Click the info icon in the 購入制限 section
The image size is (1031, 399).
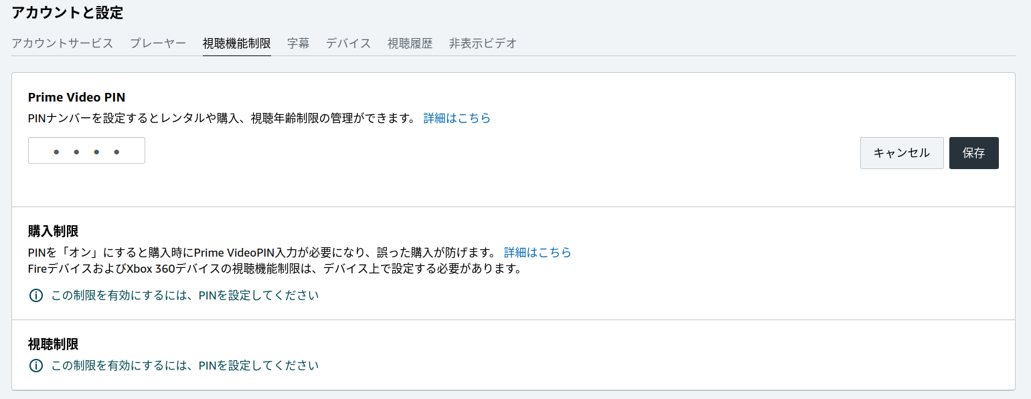[x=35, y=295]
